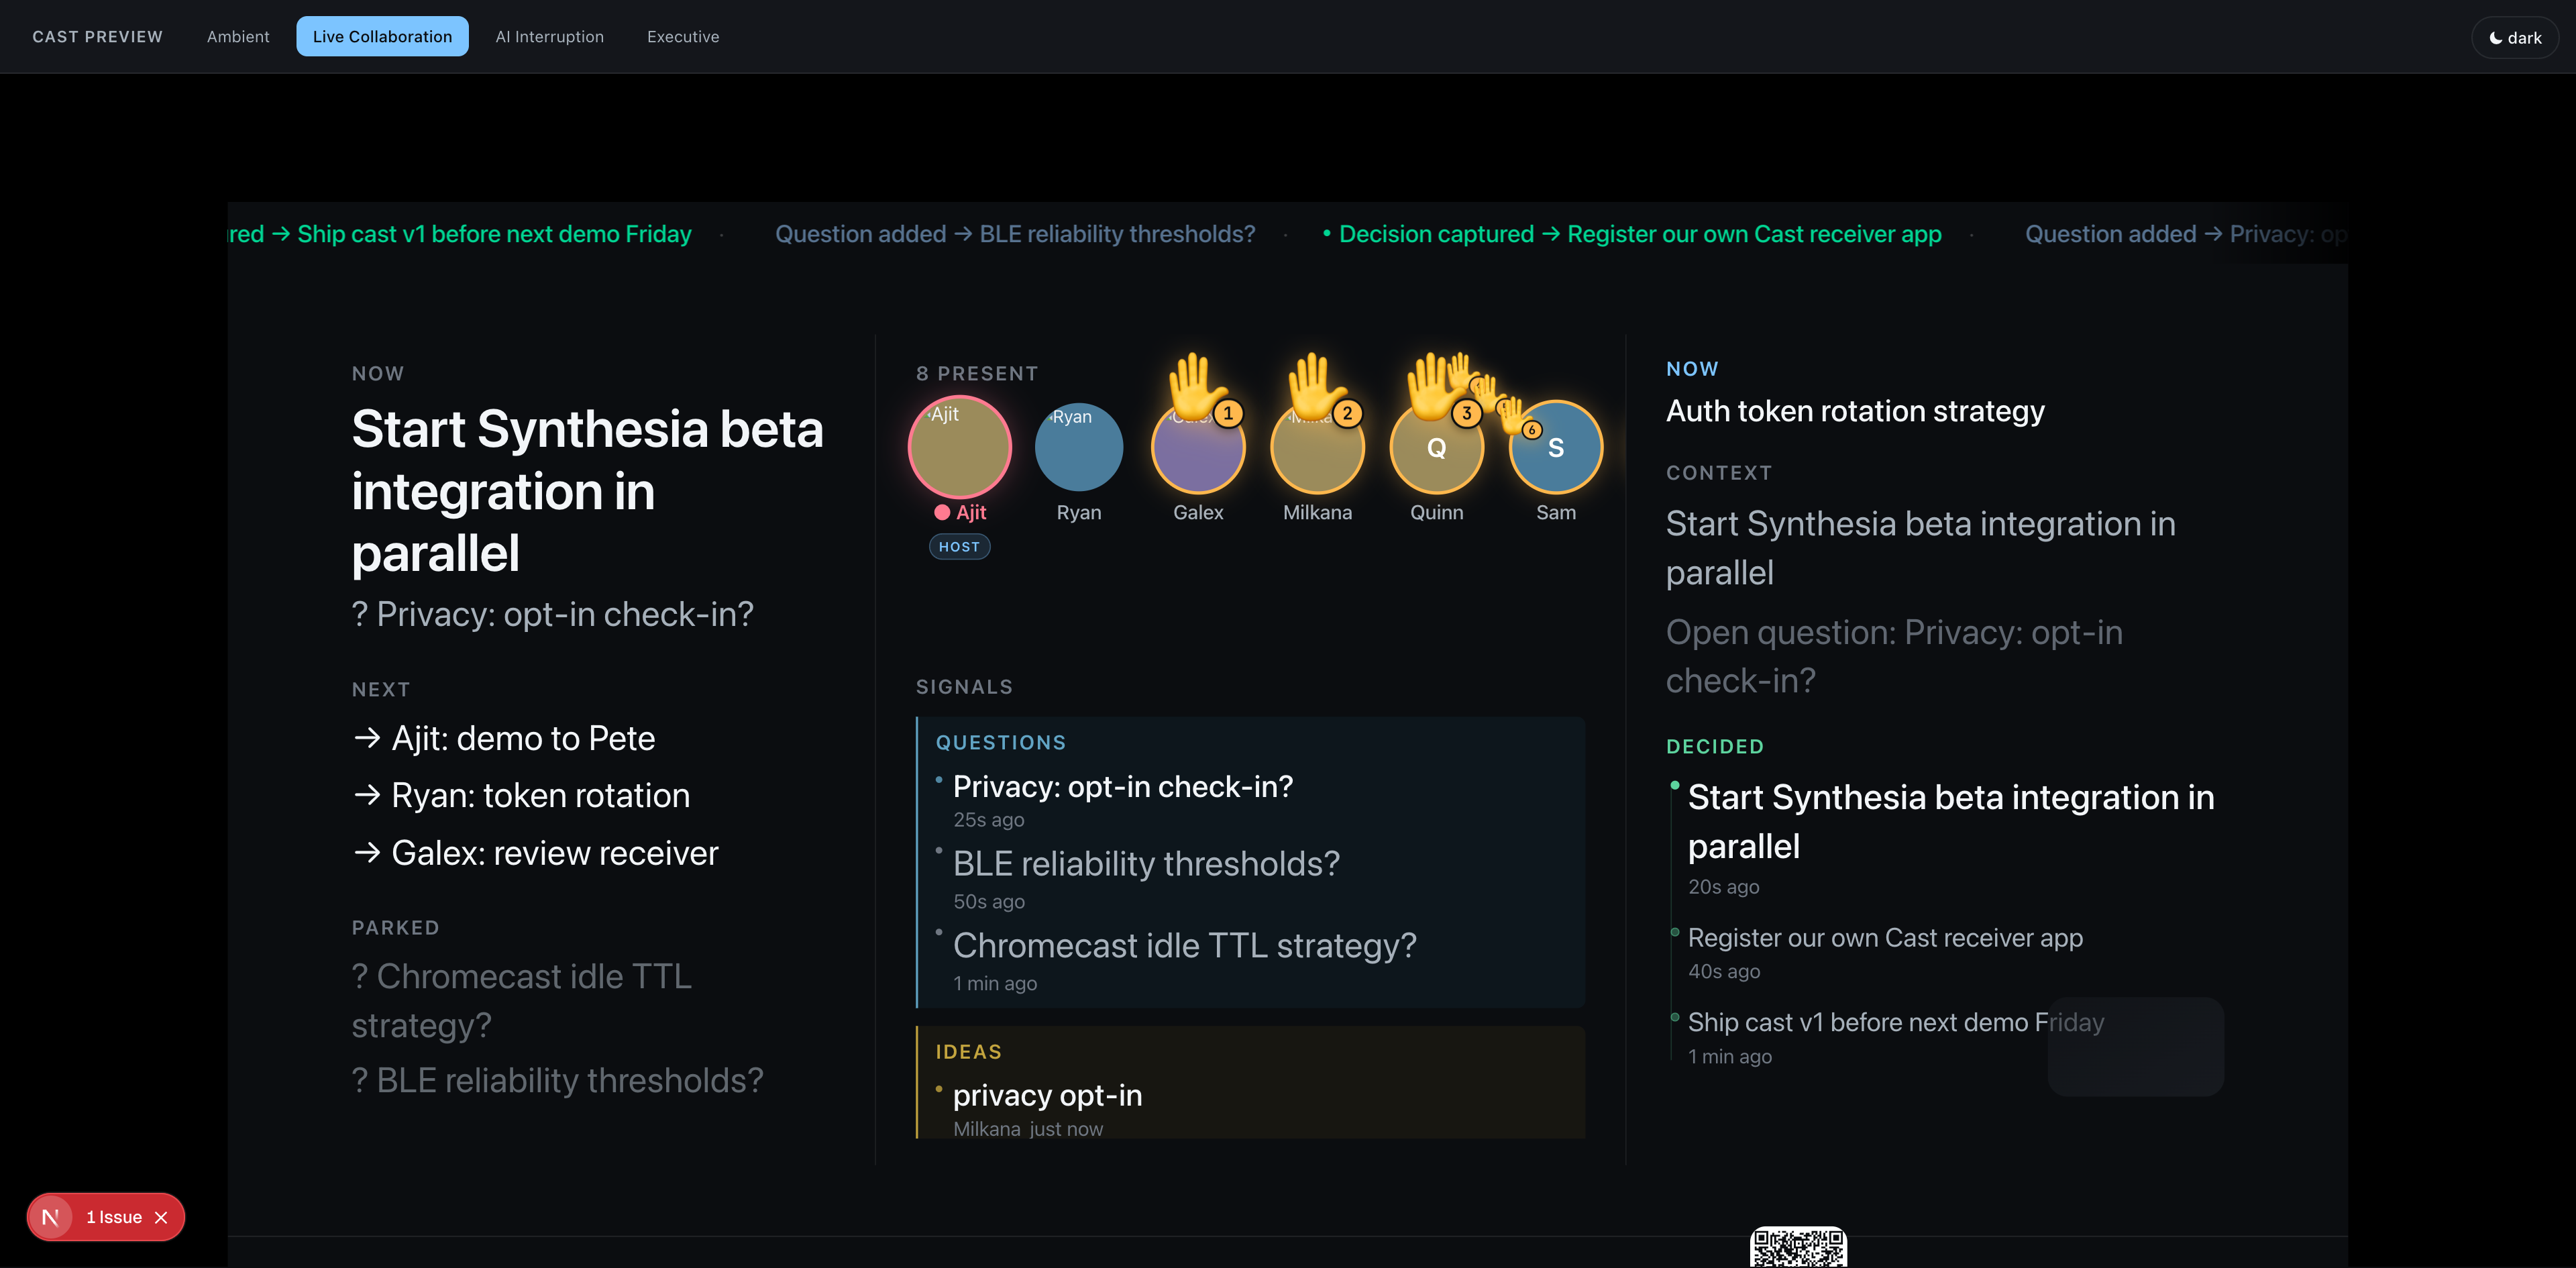
Task: Click the parked 'BLE reliability thresholds?' item
Action: pyautogui.click(x=558, y=1080)
